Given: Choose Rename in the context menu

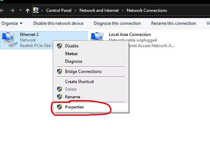Looking at the screenshot, I should (x=91, y=97).
